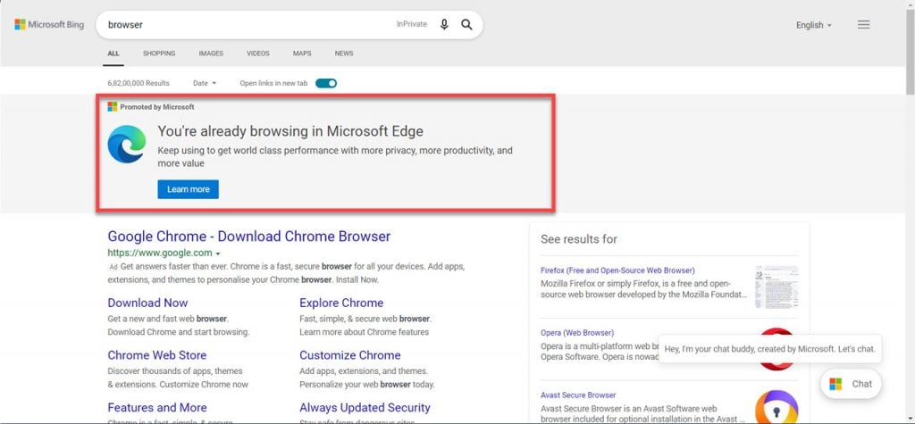Open the Features and More sitelink
915x424 pixels.
coord(157,408)
